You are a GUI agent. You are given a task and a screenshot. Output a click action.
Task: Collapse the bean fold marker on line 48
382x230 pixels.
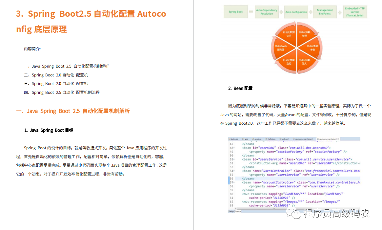pos(234,148)
